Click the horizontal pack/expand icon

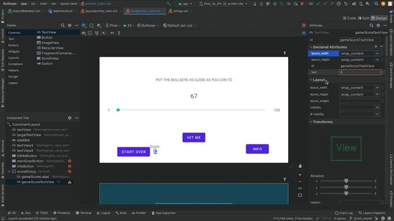[x=112, y=33]
